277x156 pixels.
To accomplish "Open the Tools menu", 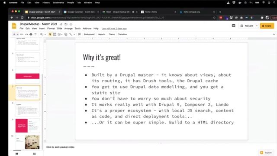I will (x=77, y=29).
